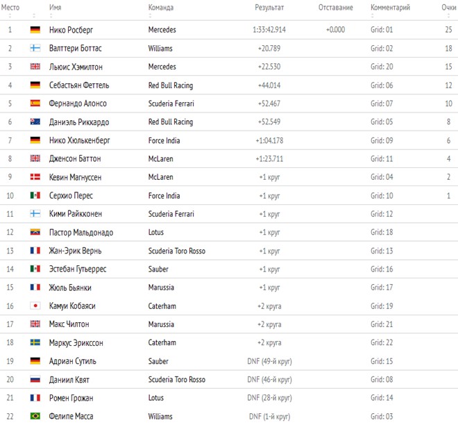Click the Brazilian flag next to Фелипе Масса
Viewport: 458px width, 425px height.
click(x=35, y=416)
